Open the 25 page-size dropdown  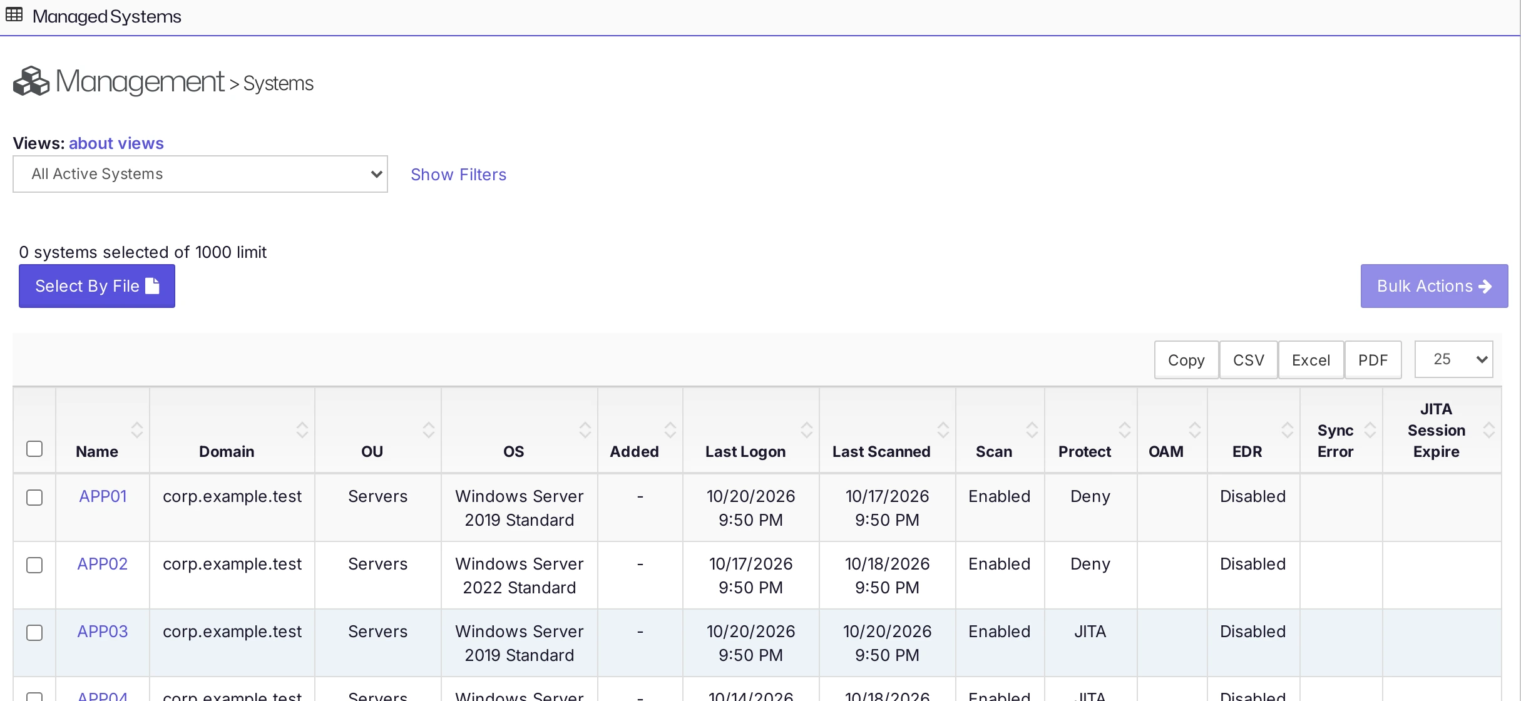1453,359
